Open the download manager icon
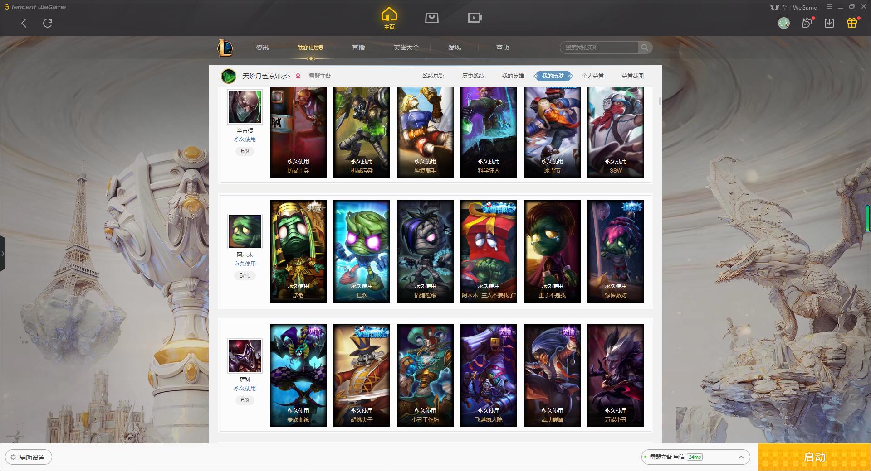Viewport: 871px width, 471px height. tap(829, 23)
